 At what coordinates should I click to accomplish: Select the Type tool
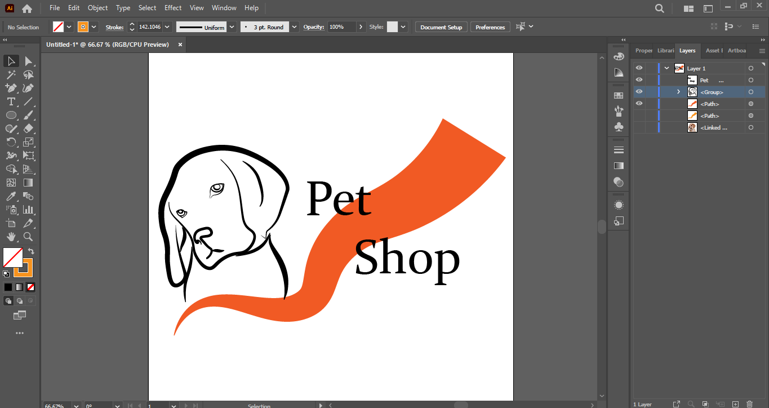(x=11, y=101)
